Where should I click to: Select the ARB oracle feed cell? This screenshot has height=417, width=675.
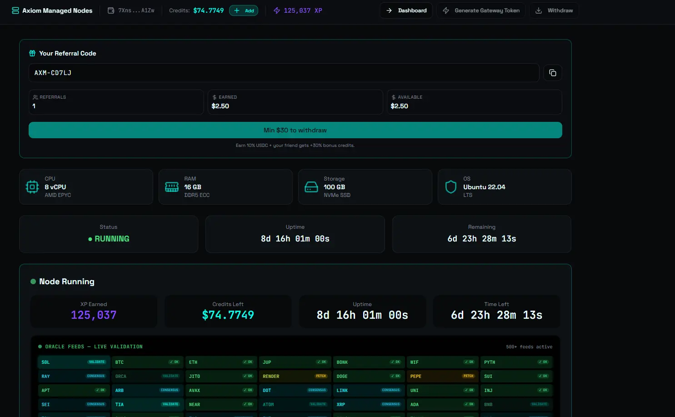148,391
